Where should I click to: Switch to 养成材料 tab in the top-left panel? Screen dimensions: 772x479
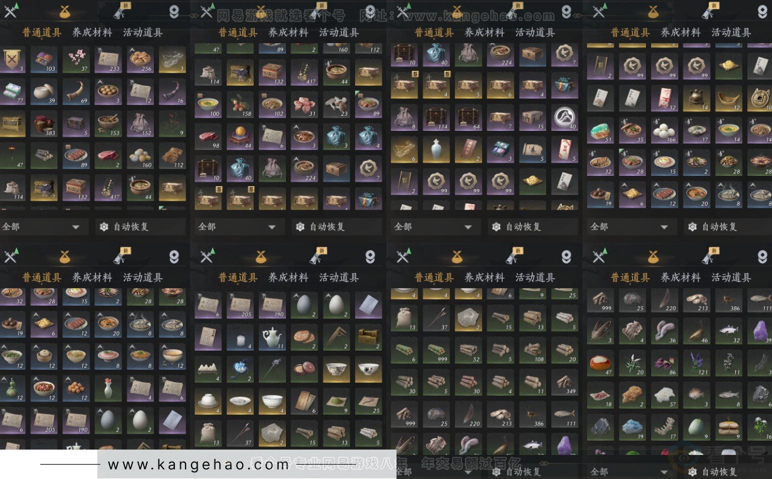click(92, 32)
